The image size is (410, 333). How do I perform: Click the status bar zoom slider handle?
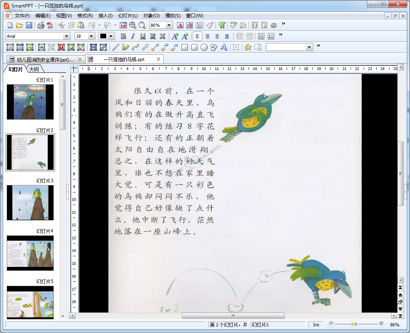click(353, 324)
